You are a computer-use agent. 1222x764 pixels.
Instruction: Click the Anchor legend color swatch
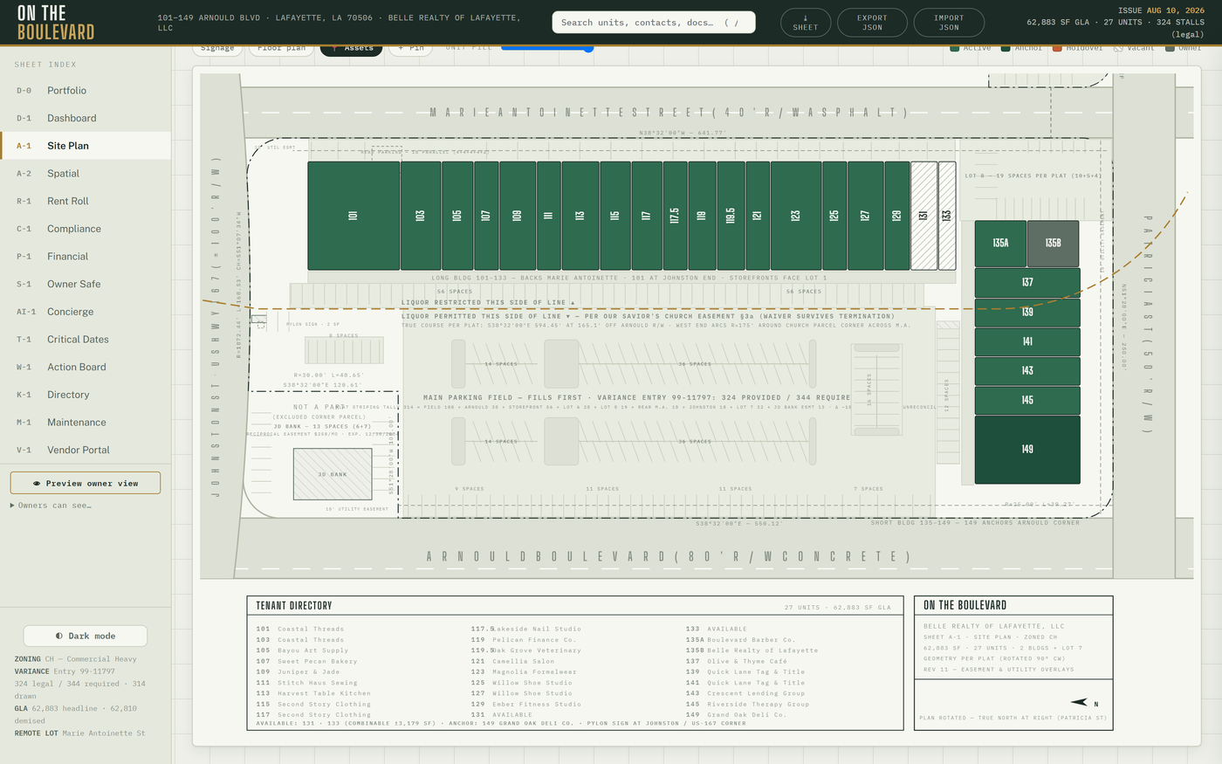1006,48
